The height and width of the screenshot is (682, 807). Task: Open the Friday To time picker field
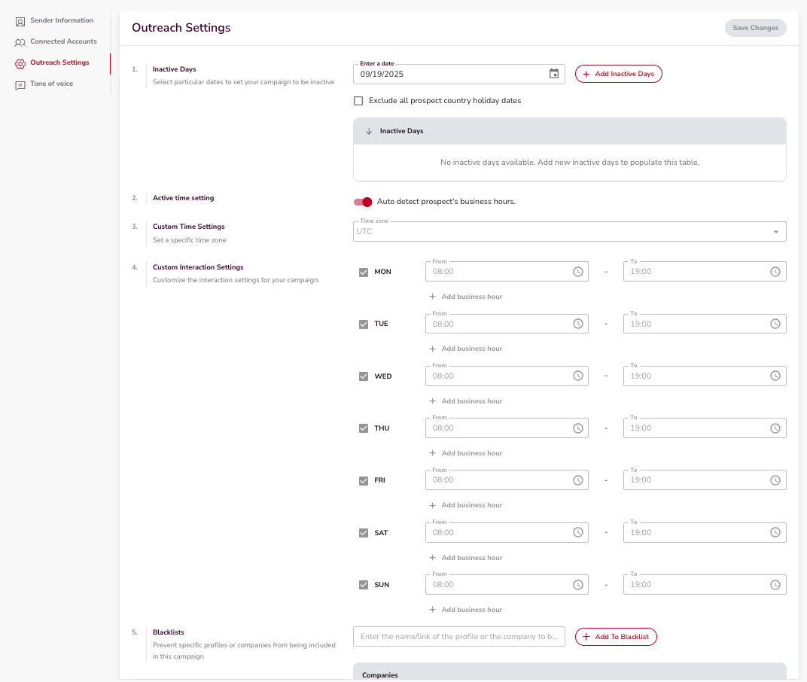[696, 480]
